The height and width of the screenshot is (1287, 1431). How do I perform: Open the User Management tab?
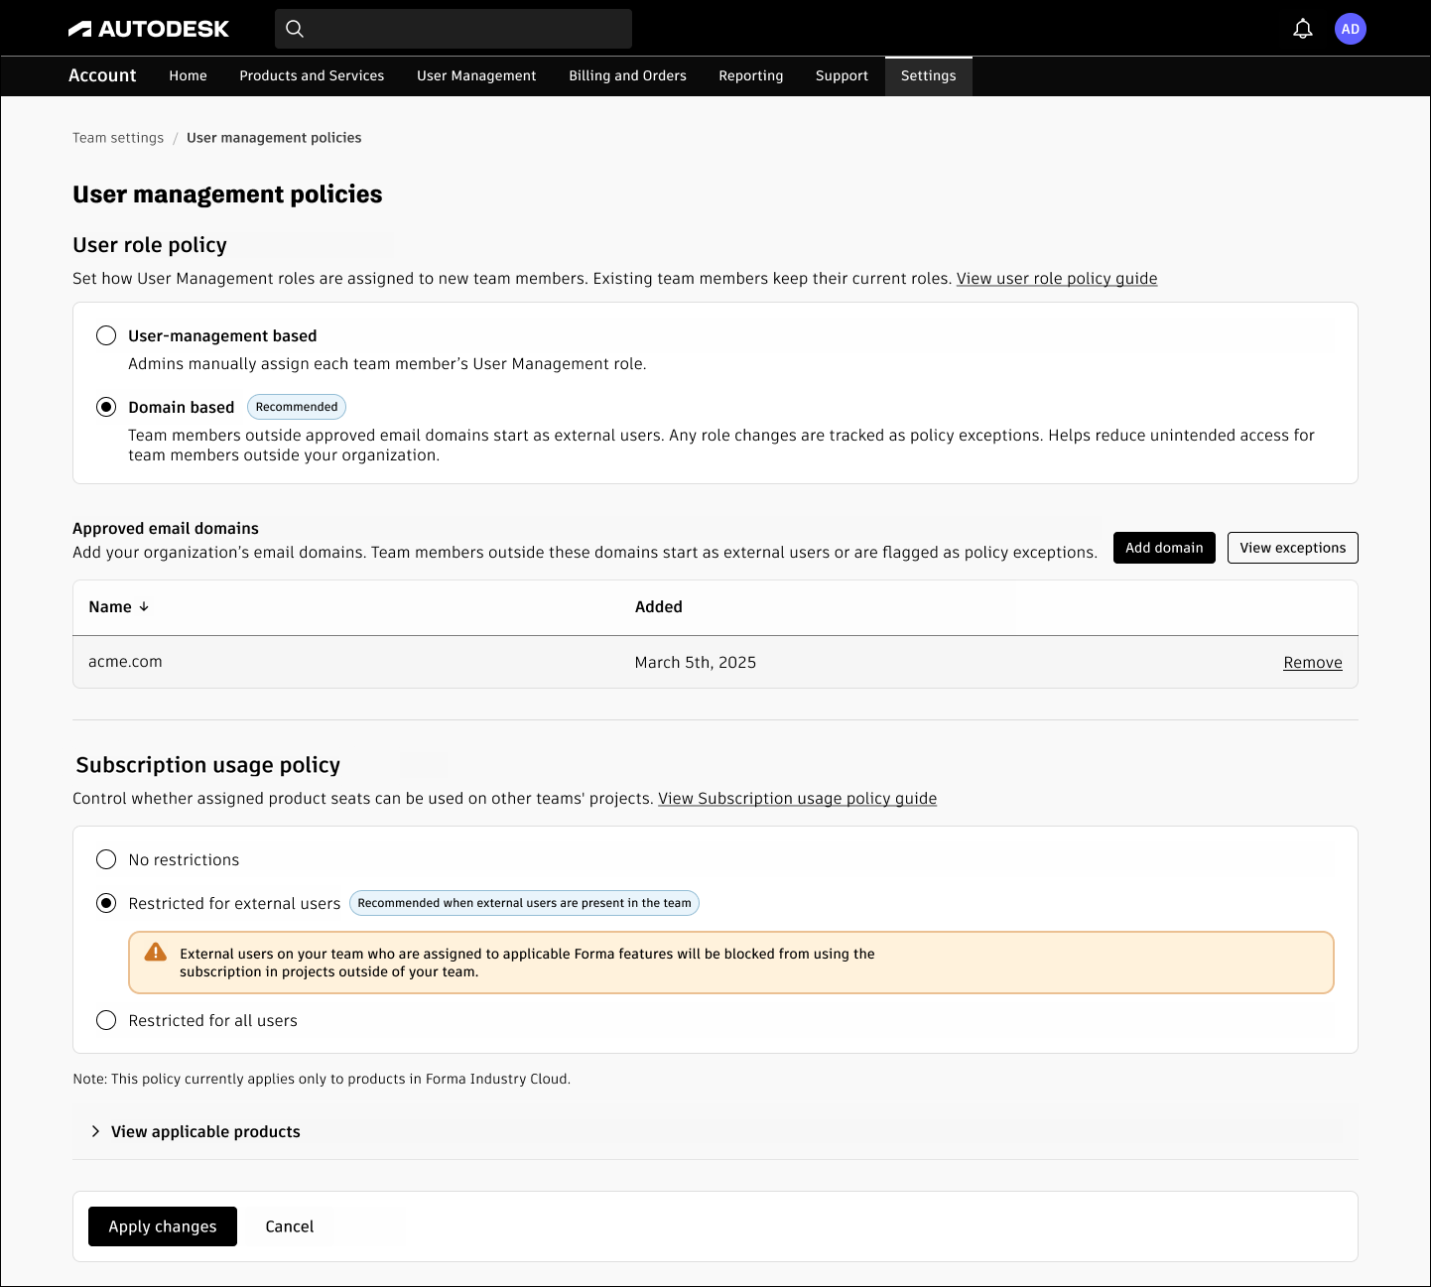click(x=476, y=75)
